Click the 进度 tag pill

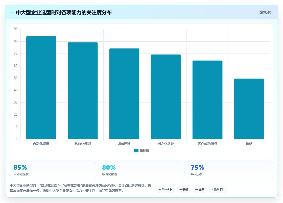tap(200, 189)
